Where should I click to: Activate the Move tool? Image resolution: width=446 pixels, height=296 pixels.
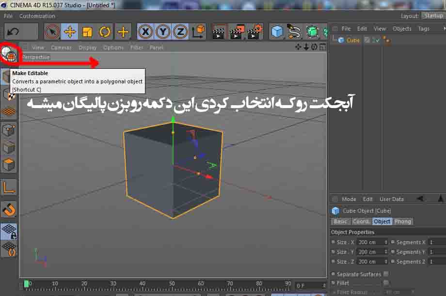coord(70,31)
